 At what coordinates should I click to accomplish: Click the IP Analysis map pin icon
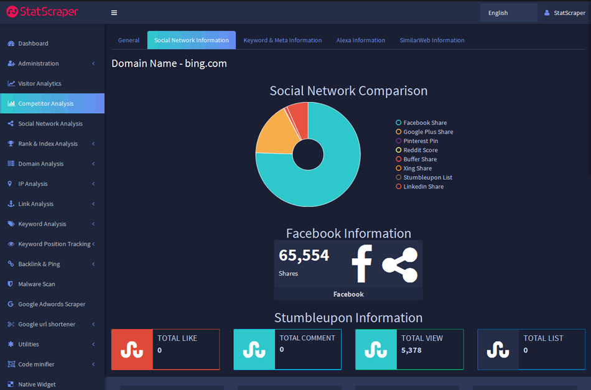[x=10, y=183]
